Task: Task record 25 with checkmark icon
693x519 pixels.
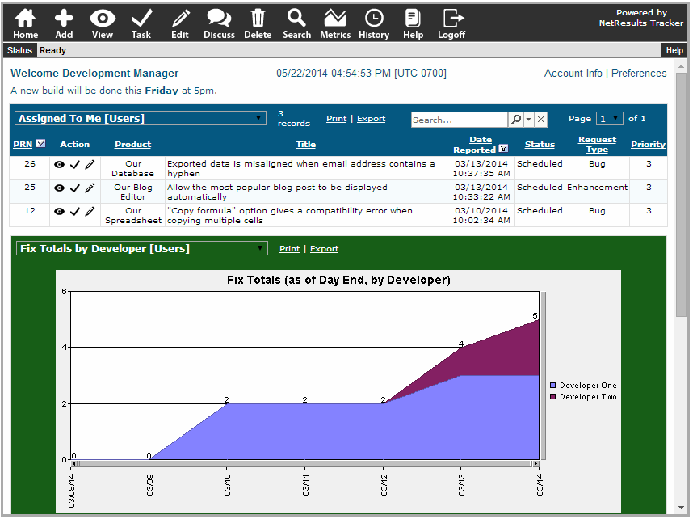Action: pyautogui.click(x=74, y=188)
